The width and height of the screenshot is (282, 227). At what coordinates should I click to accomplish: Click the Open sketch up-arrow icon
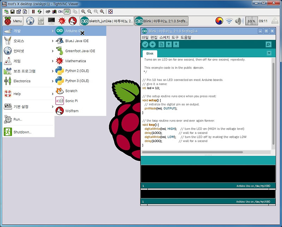(169, 44)
